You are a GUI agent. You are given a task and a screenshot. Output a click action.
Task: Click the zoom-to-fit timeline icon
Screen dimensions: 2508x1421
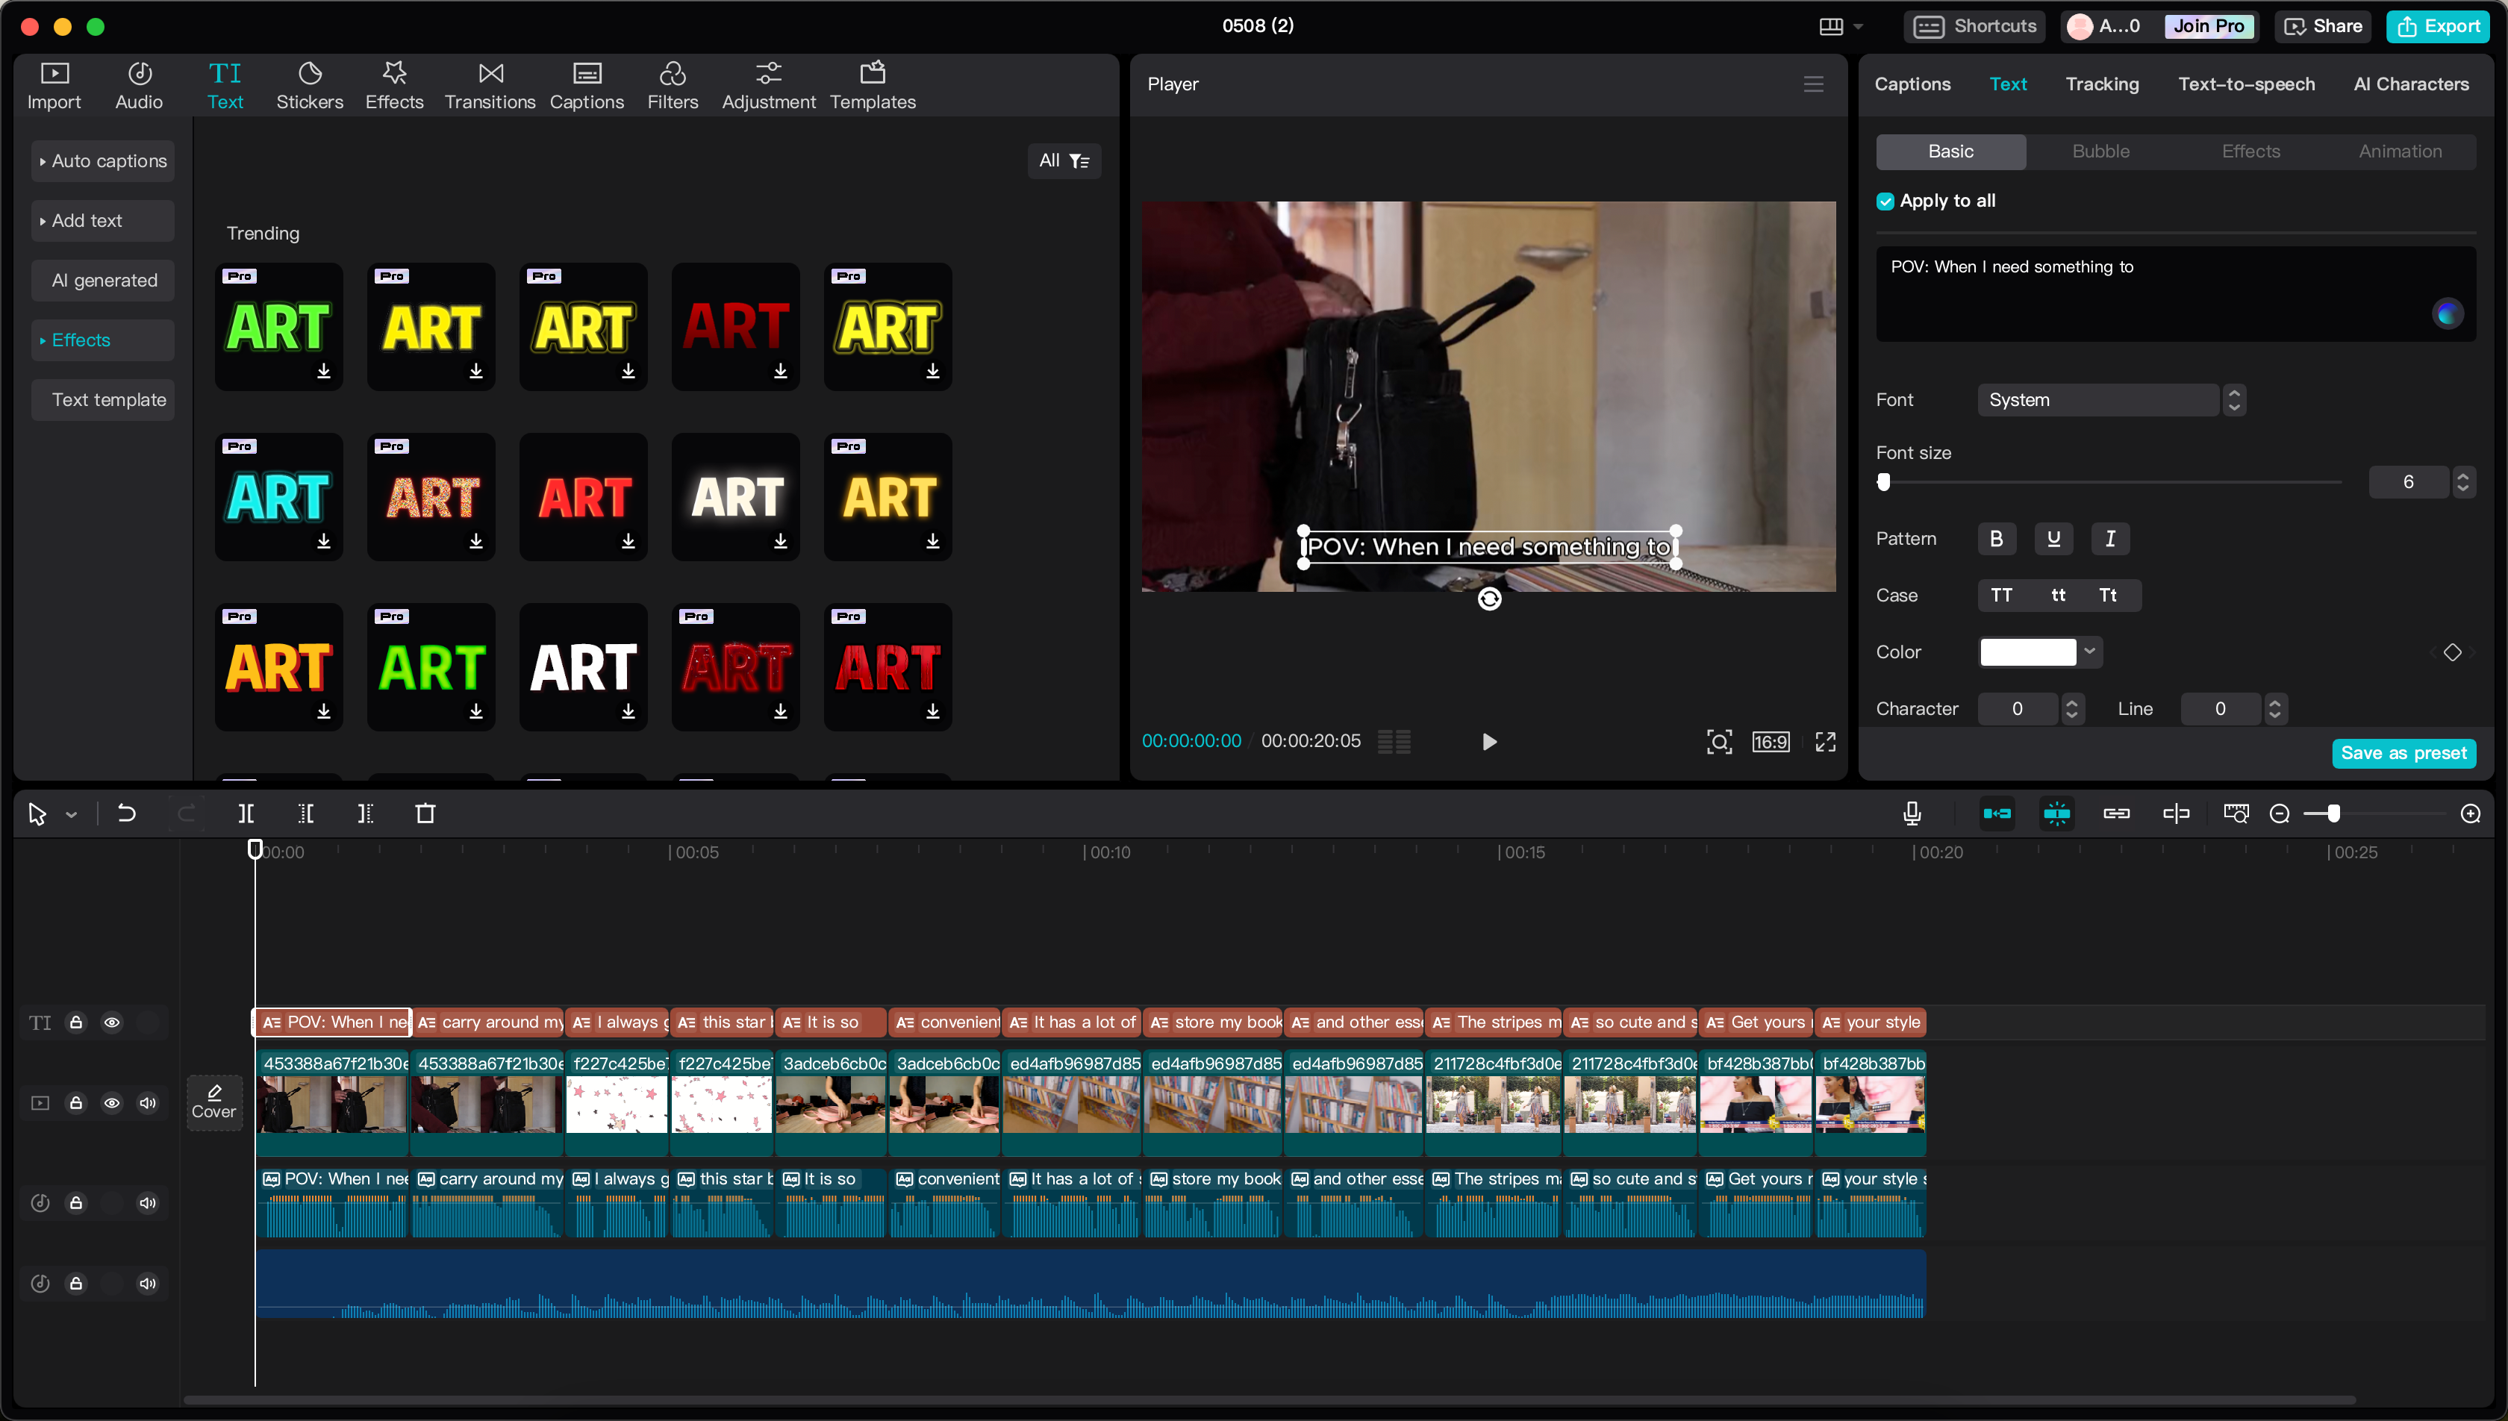tap(2237, 813)
